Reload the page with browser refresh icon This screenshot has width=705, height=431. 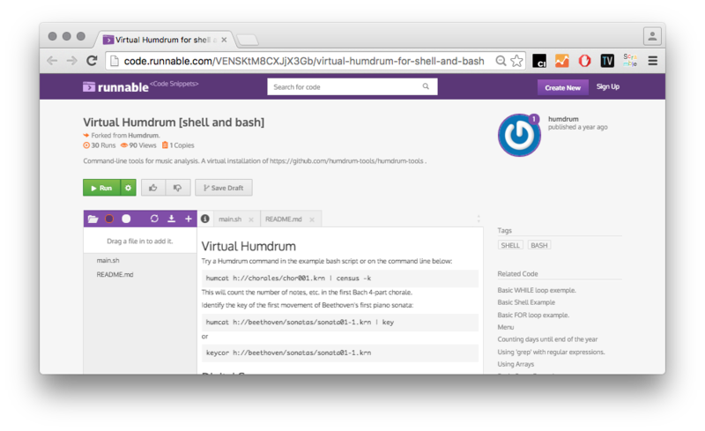[92, 61]
